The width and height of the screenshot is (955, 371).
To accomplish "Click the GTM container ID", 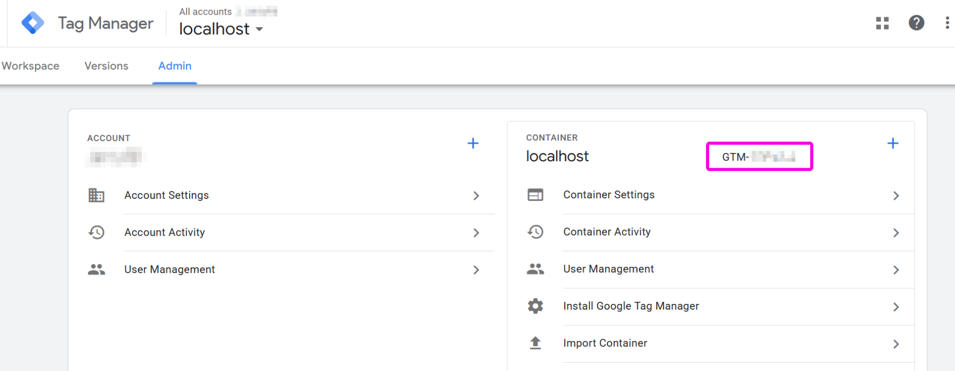I will click(759, 157).
